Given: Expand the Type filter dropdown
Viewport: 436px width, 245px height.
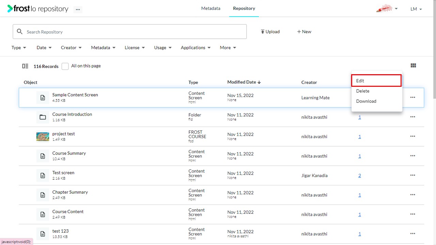Looking at the screenshot, I should pyautogui.click(x=19, y=48).
